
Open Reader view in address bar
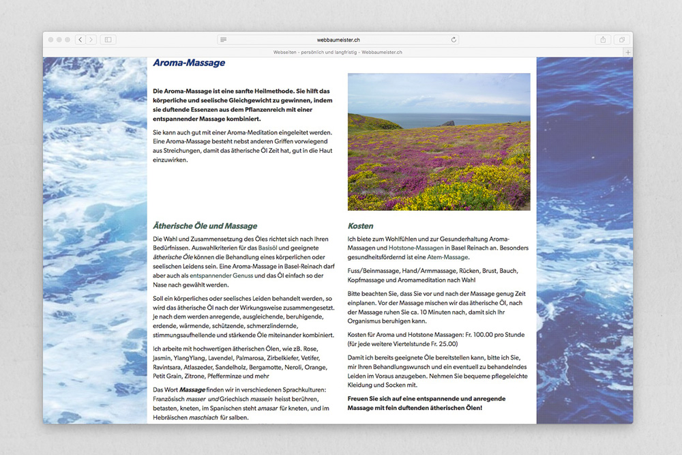click(x=224, y=40)
